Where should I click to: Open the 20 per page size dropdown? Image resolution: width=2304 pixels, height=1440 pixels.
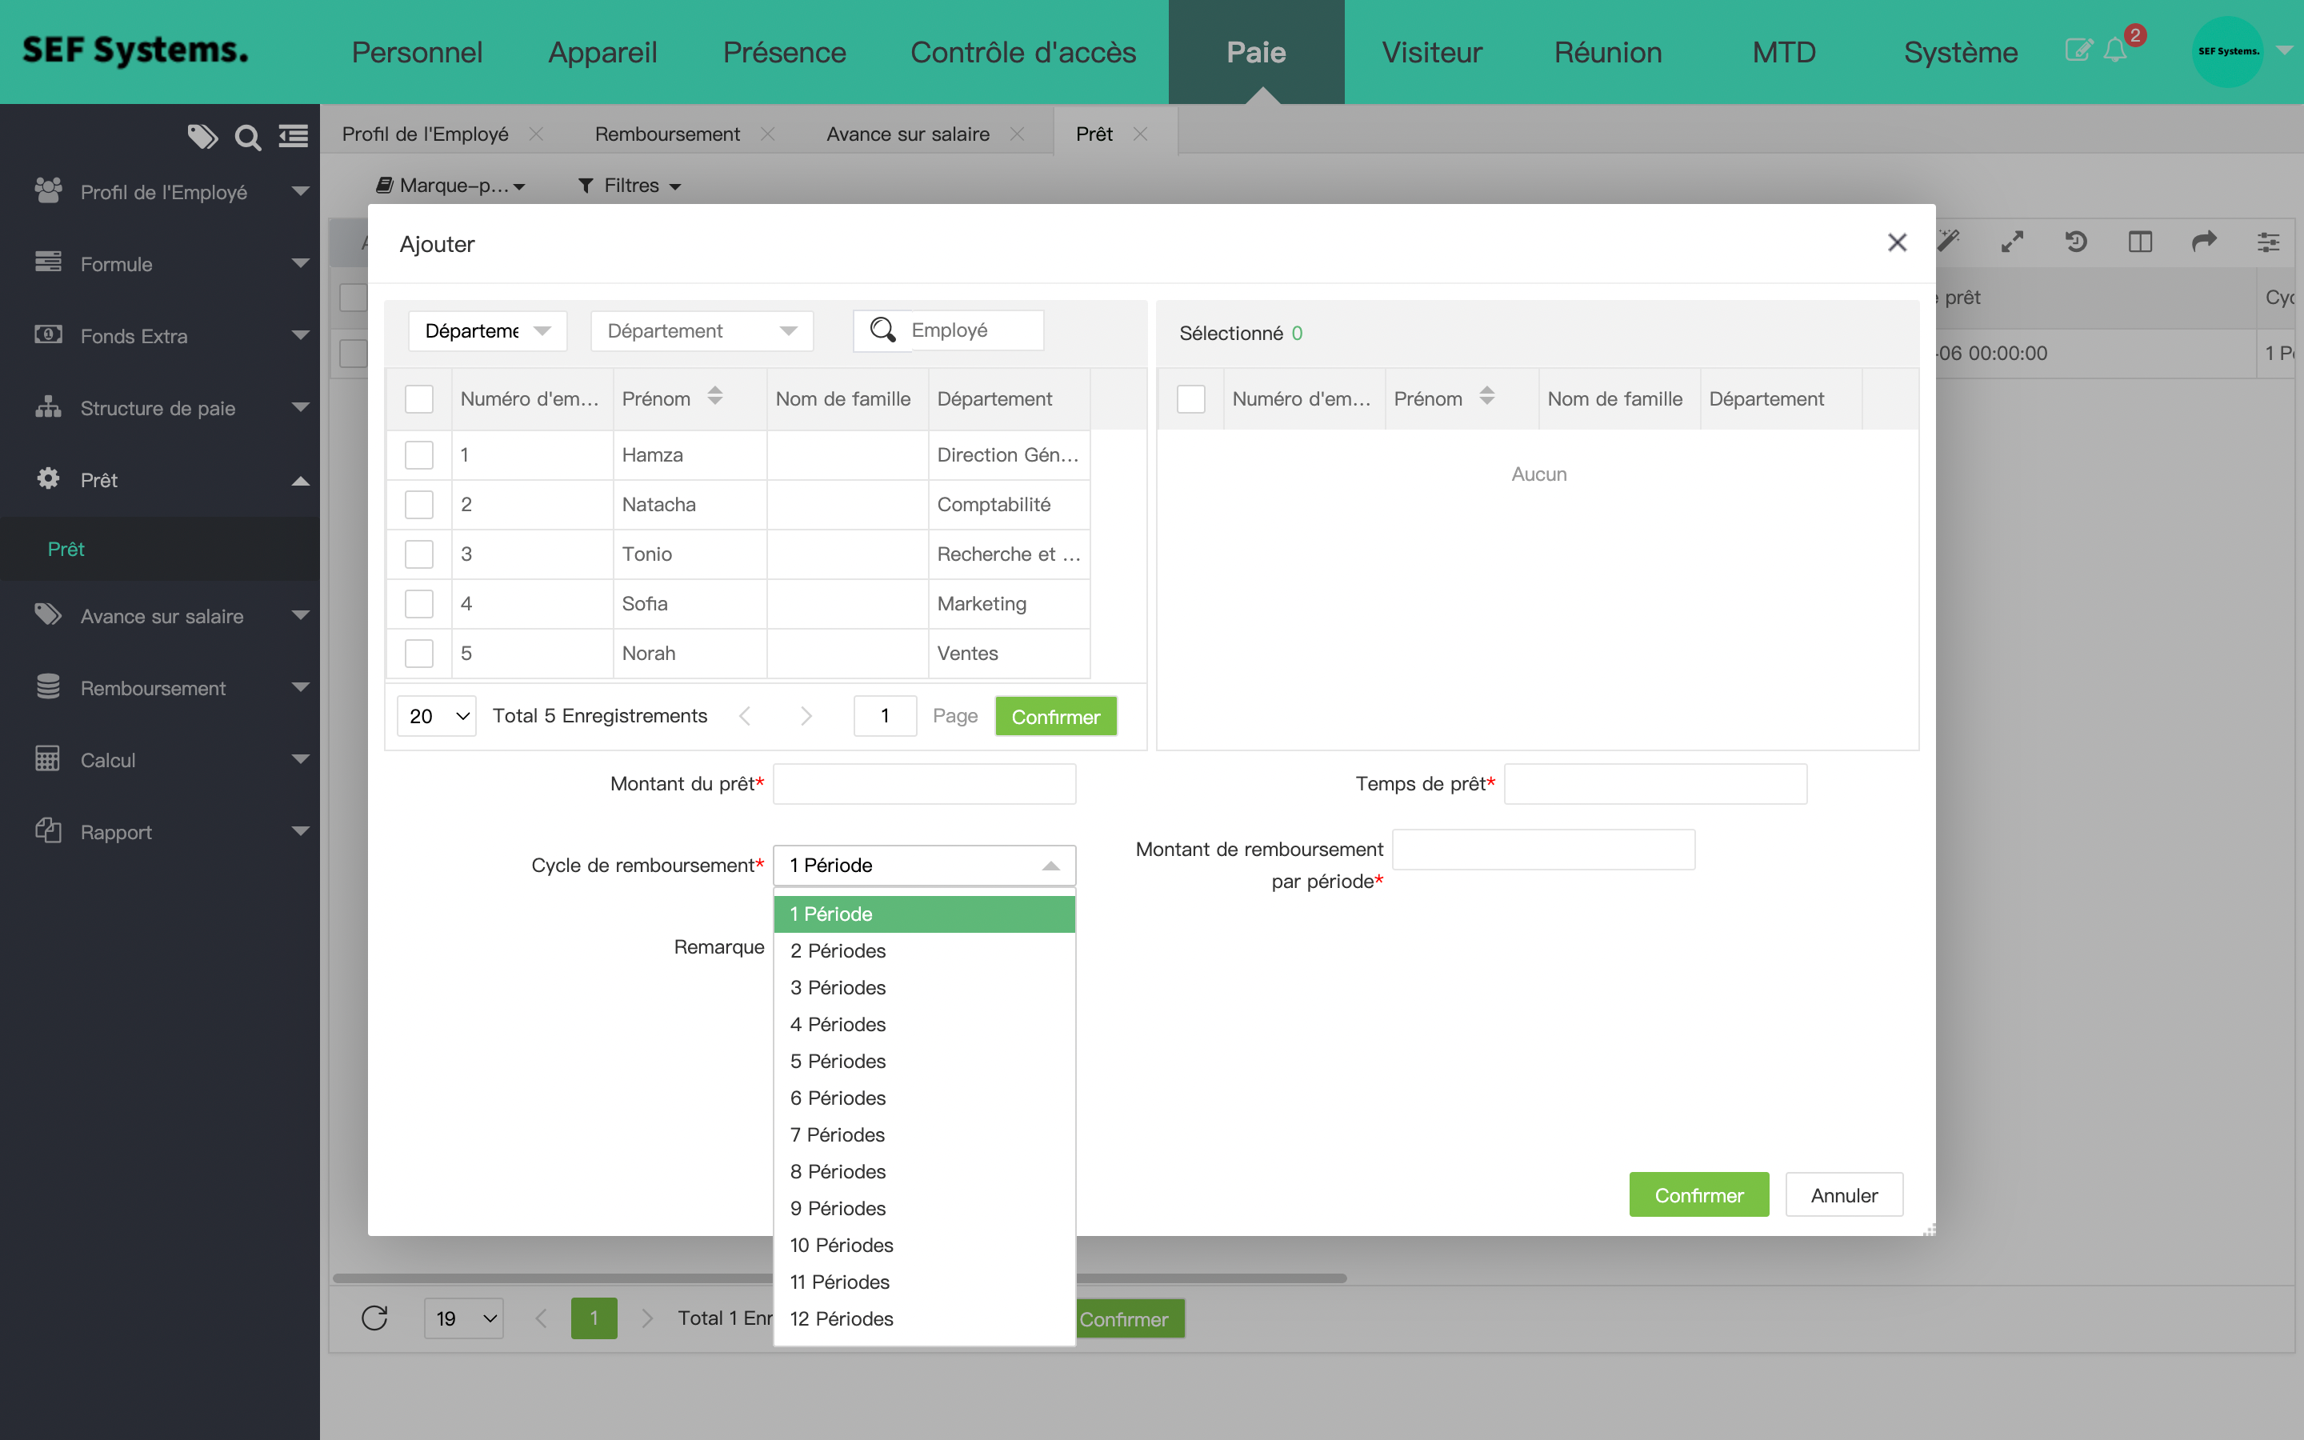[437, 716]
